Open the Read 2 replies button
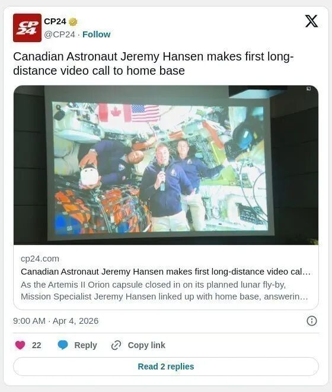Image resolution: width=332 pixels, height=392 pixels. (166, 366)
